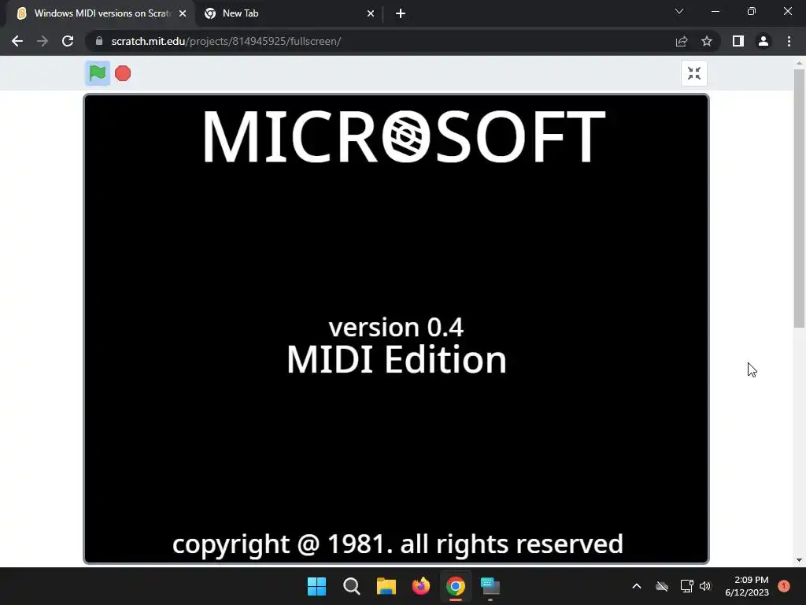This screenshot has height=605, width=806.
Task: Bookmark this tab with the star icon
Action: pos(707,41)
